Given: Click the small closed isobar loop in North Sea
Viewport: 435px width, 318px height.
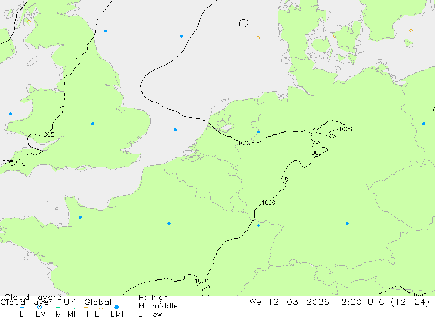Looking at the screenshot, I should [244, 23].
